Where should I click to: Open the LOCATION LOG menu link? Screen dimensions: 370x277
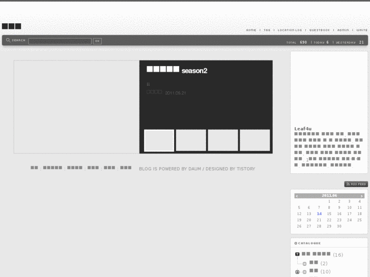[x=290, y=30]
